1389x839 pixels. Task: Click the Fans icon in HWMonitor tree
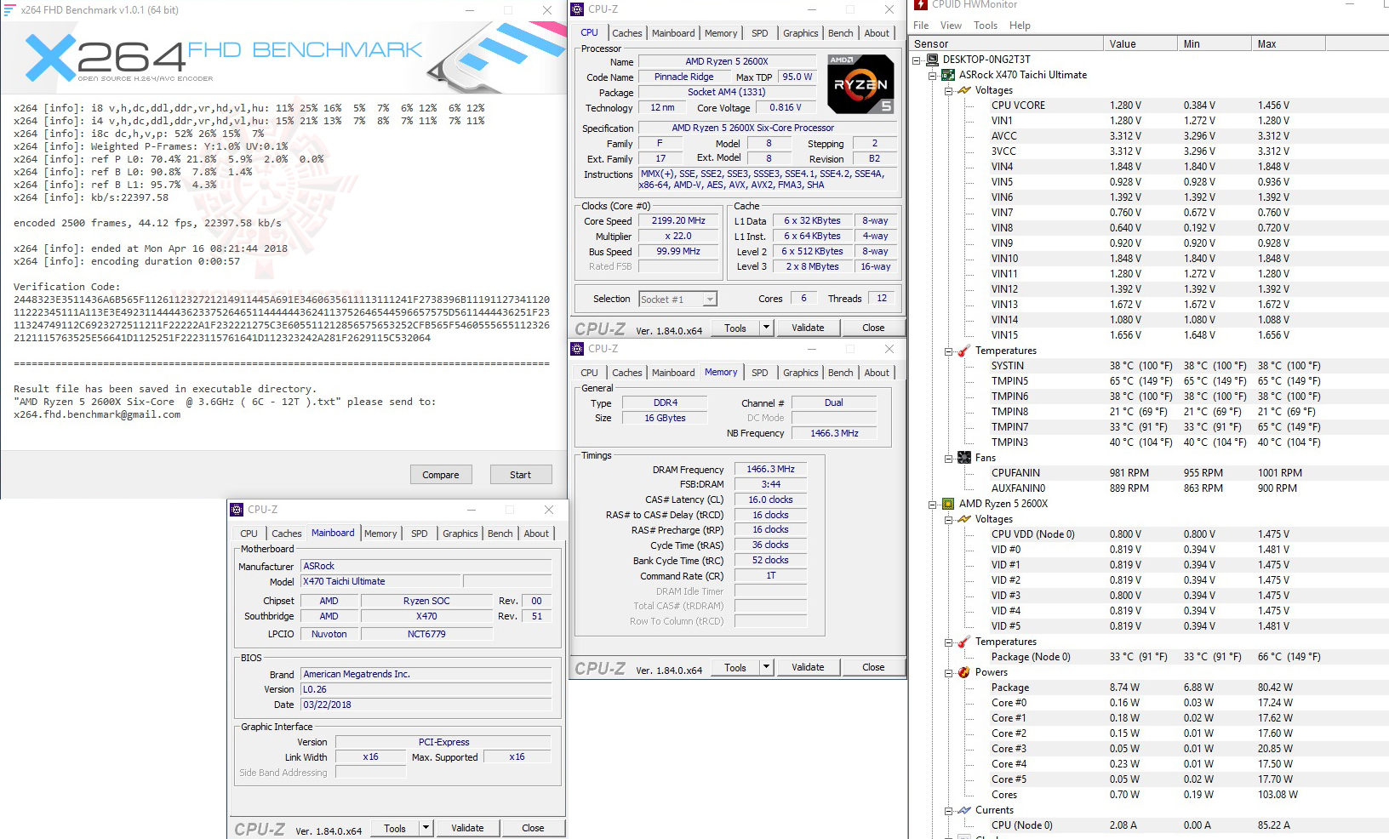[x=964, y=458]
